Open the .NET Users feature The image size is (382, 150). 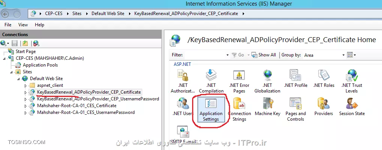pyautogui.click(x=183, y=107)
